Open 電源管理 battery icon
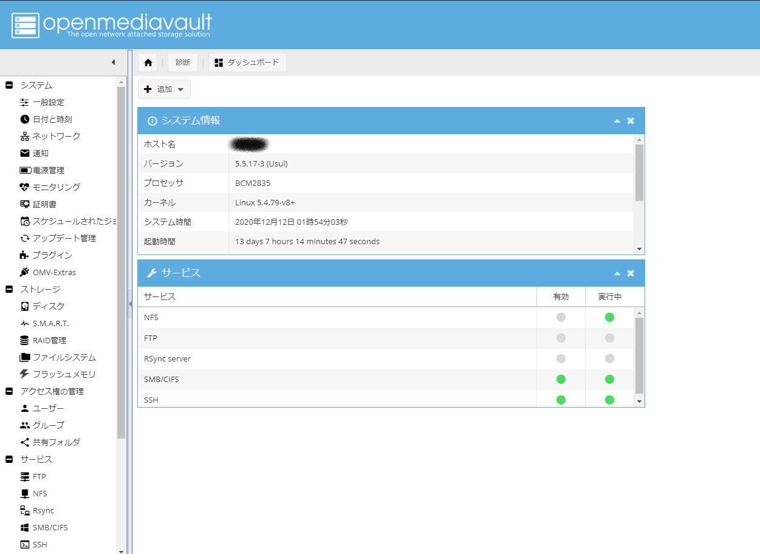The image size is (760, 554). [x=25, y=170]
